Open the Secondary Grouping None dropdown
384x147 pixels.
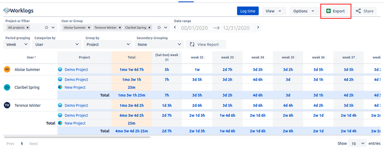pyautogui.click(x=159, y=44)
